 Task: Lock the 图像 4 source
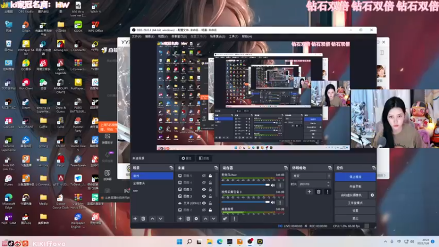[210, 183]
